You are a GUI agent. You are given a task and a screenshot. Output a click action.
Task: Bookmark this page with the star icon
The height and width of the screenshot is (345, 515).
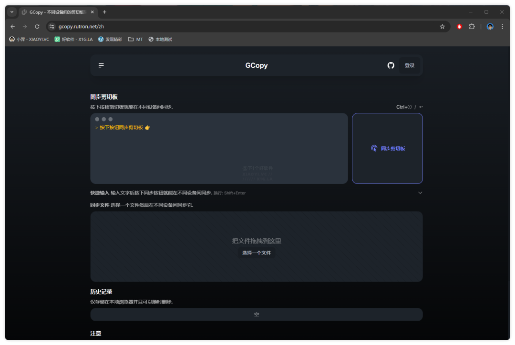(443, 27)
